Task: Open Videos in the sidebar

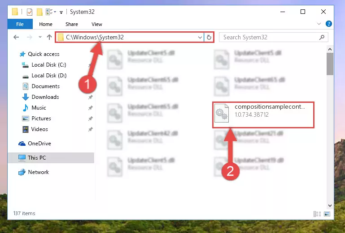Action: coord(39,129)
